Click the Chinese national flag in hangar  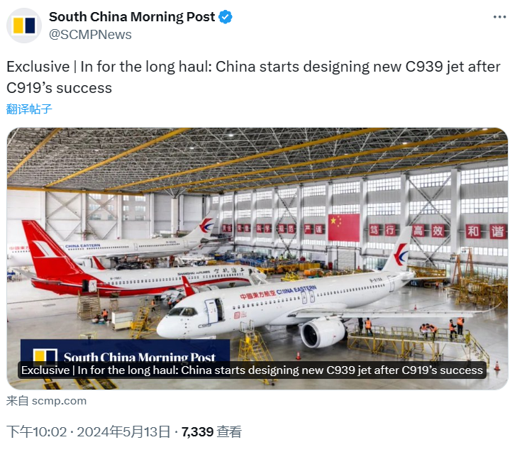343,227
